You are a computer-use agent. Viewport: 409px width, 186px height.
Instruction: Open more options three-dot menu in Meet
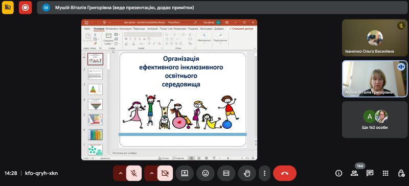264,173
